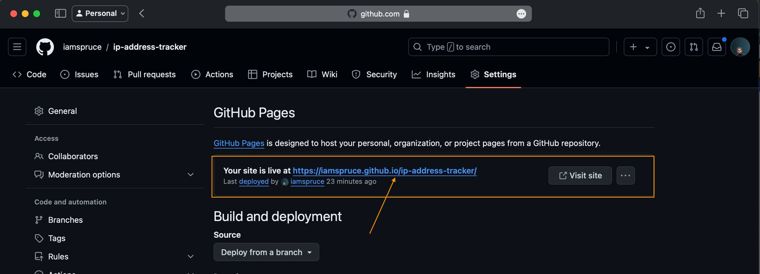Image resolution: width=760 pixels, height=274 pixels.
Task: Open the iamspruce deployer link
Action: 307,182
